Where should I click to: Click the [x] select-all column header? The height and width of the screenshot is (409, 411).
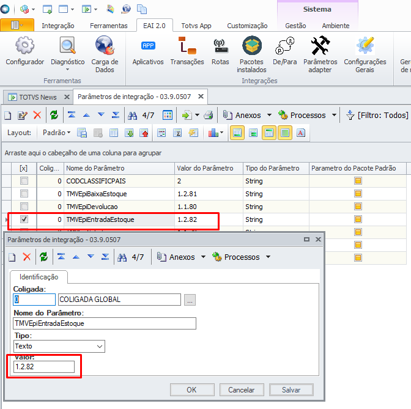[x=24, y=168]
